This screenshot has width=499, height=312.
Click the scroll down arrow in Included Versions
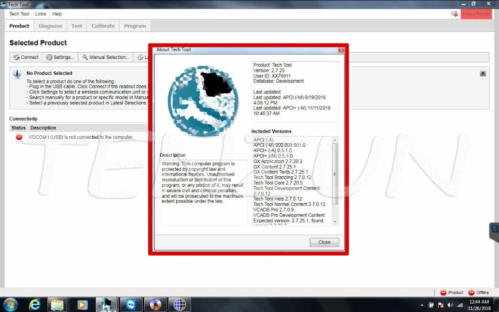[335, 222]
